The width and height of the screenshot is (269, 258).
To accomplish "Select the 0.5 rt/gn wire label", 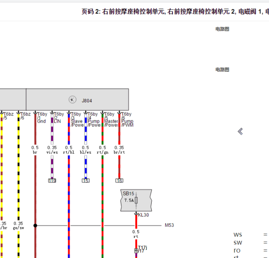I will click(102, 150).
